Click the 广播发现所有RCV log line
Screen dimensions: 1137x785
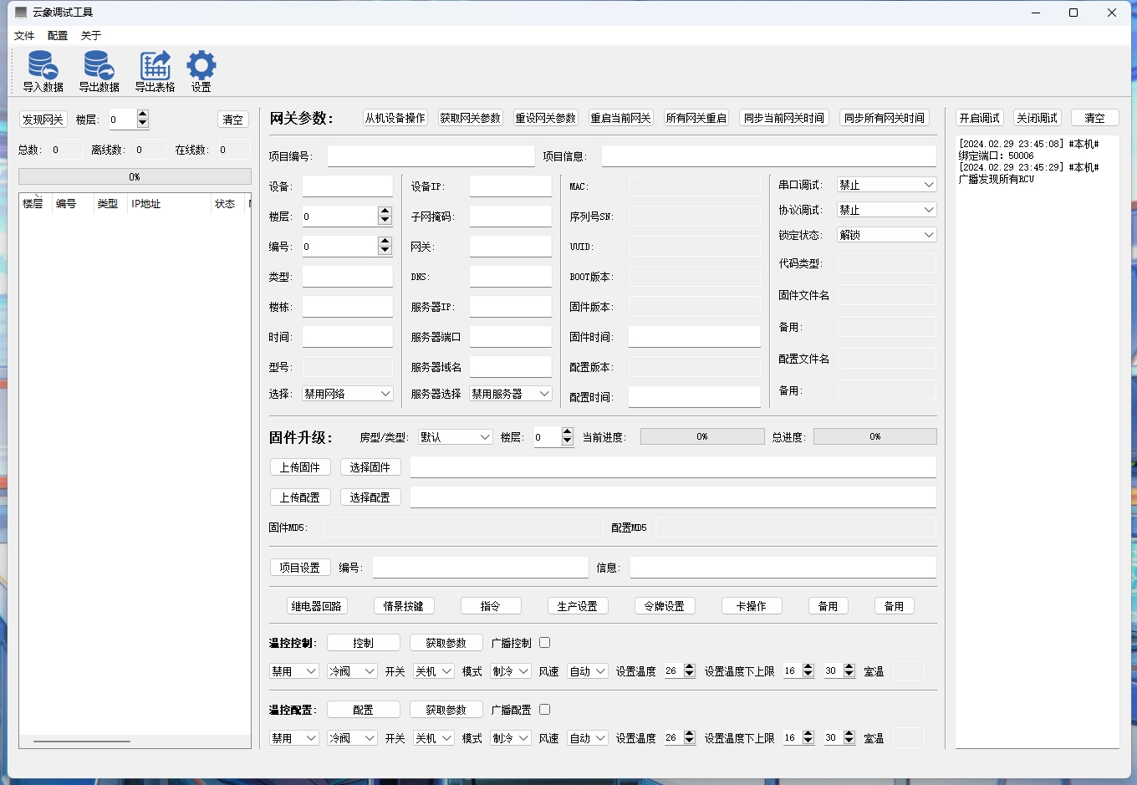997,179
